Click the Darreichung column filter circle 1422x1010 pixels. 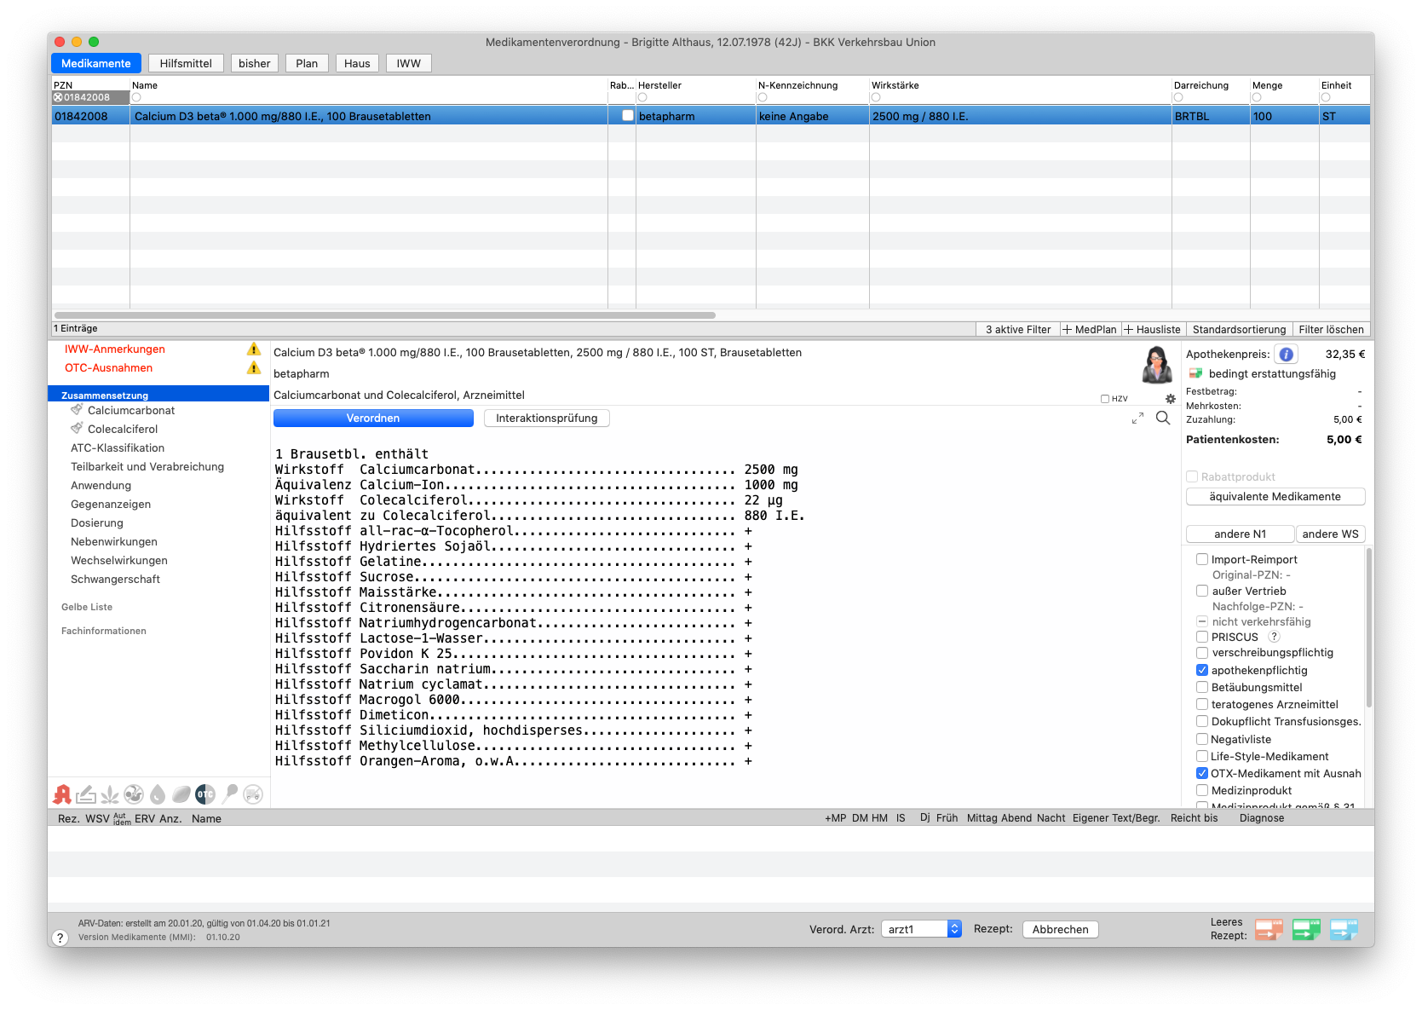[x=1178, y=97]
